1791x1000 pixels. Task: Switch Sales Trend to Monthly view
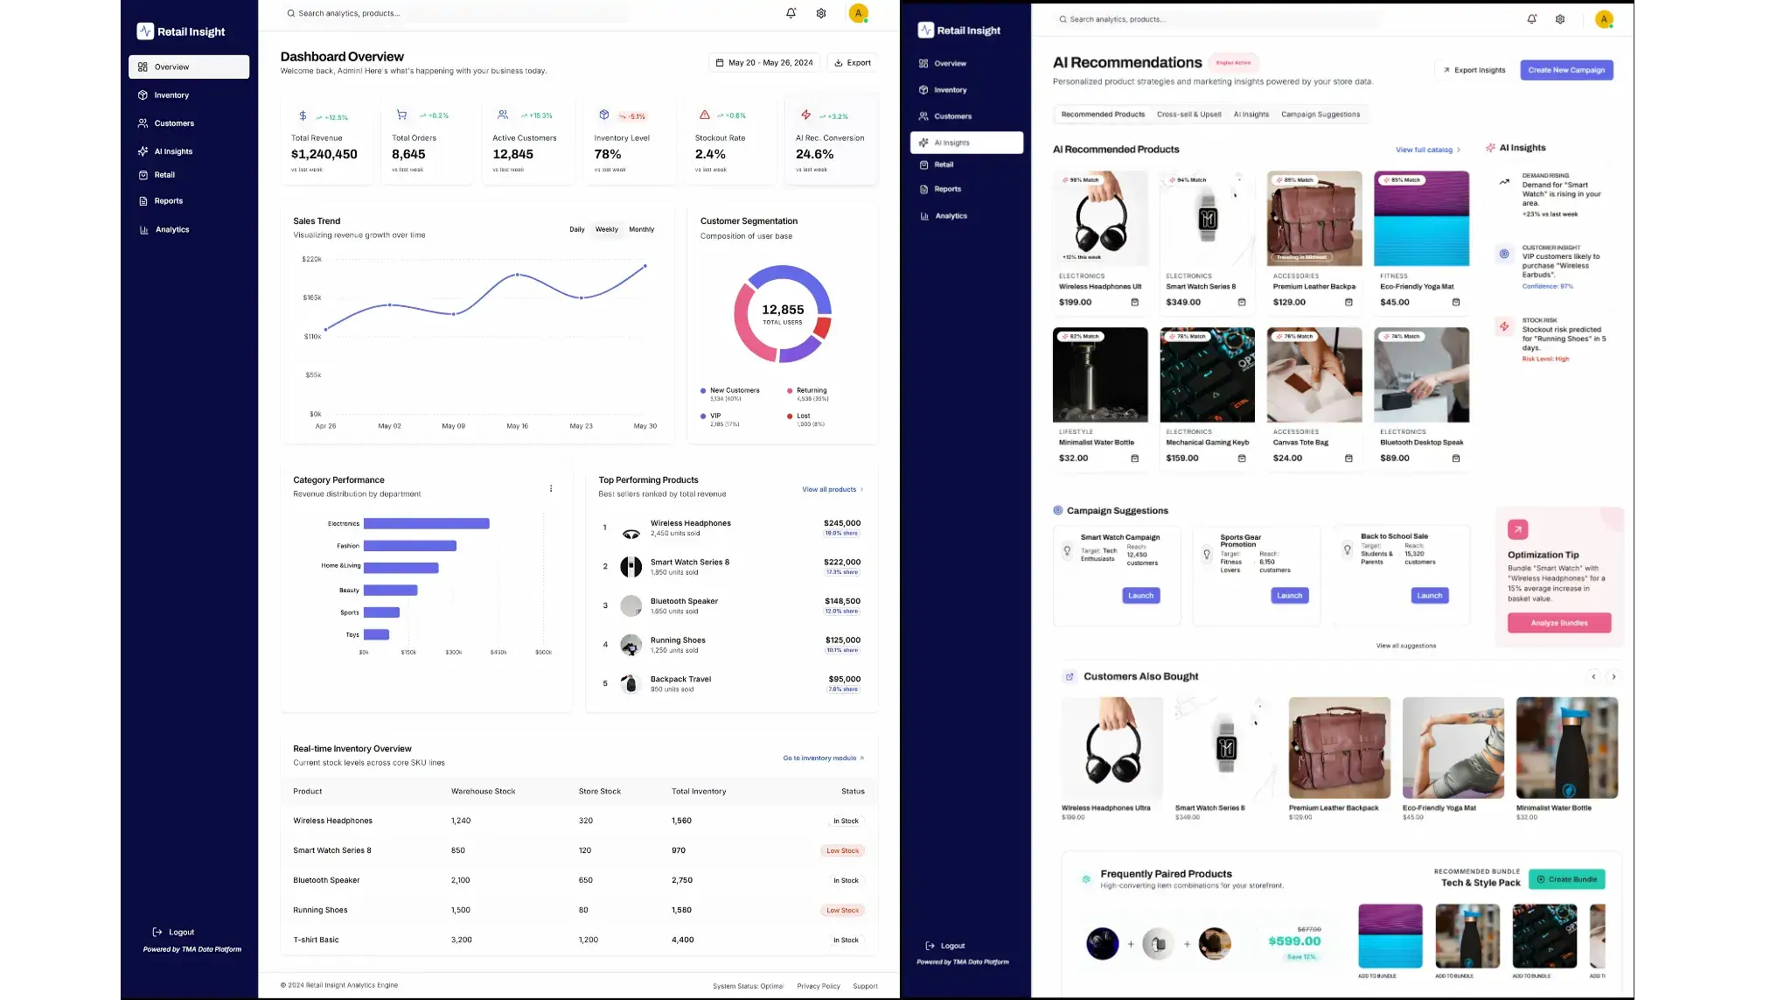click(641, 229)
